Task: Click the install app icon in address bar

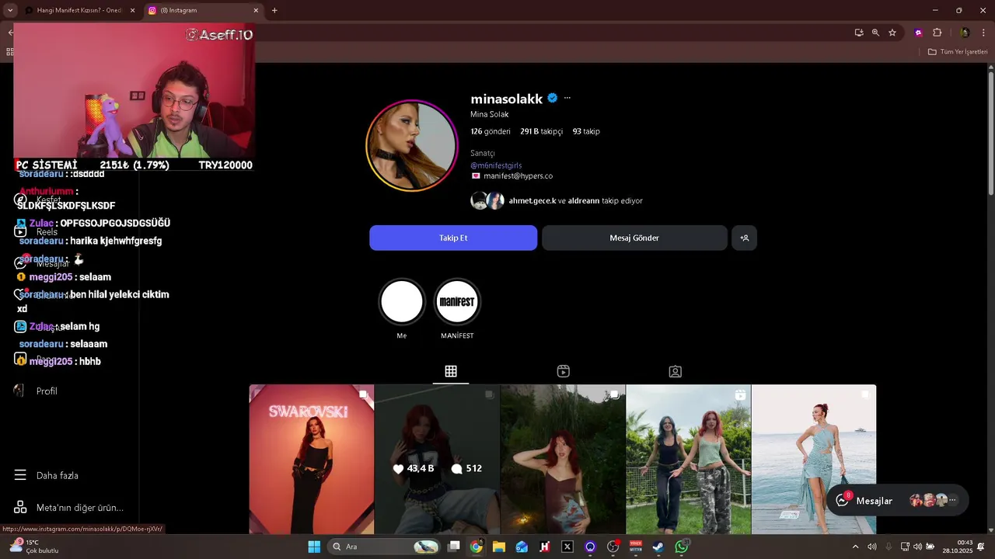Action: tap(859, 33)
